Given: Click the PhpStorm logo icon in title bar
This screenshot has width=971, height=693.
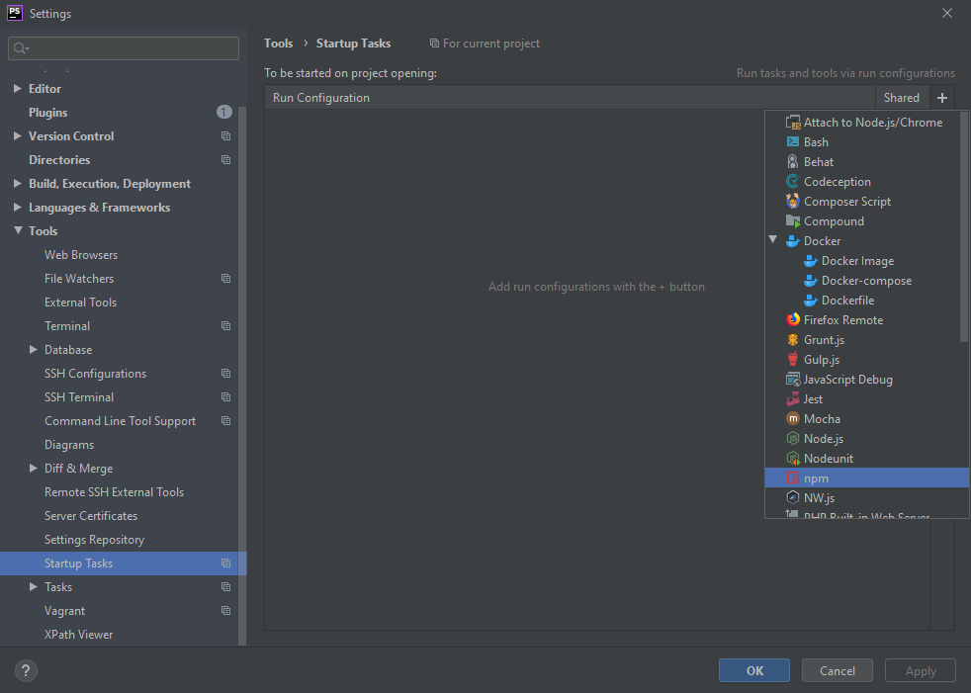Looking at the screenshot, I should click(x=14, y=13).
